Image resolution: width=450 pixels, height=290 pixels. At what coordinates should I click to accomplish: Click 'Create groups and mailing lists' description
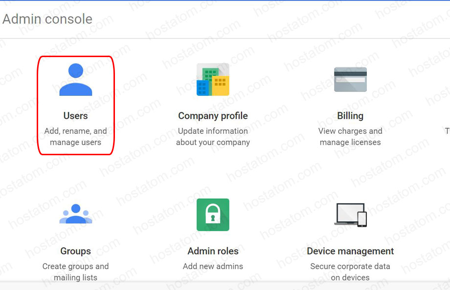pos(76,272)
